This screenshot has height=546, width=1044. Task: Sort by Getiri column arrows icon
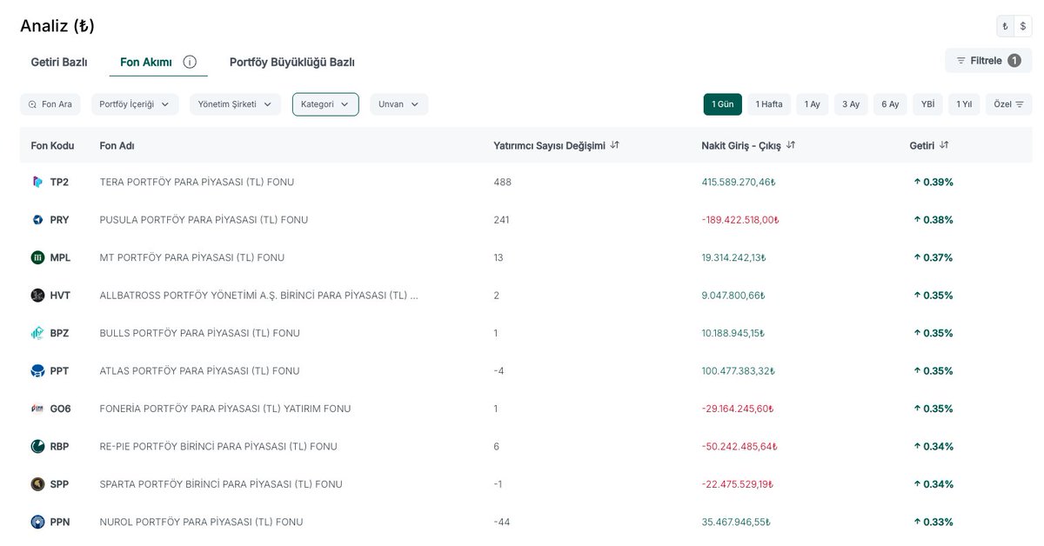tap(944, 145)
